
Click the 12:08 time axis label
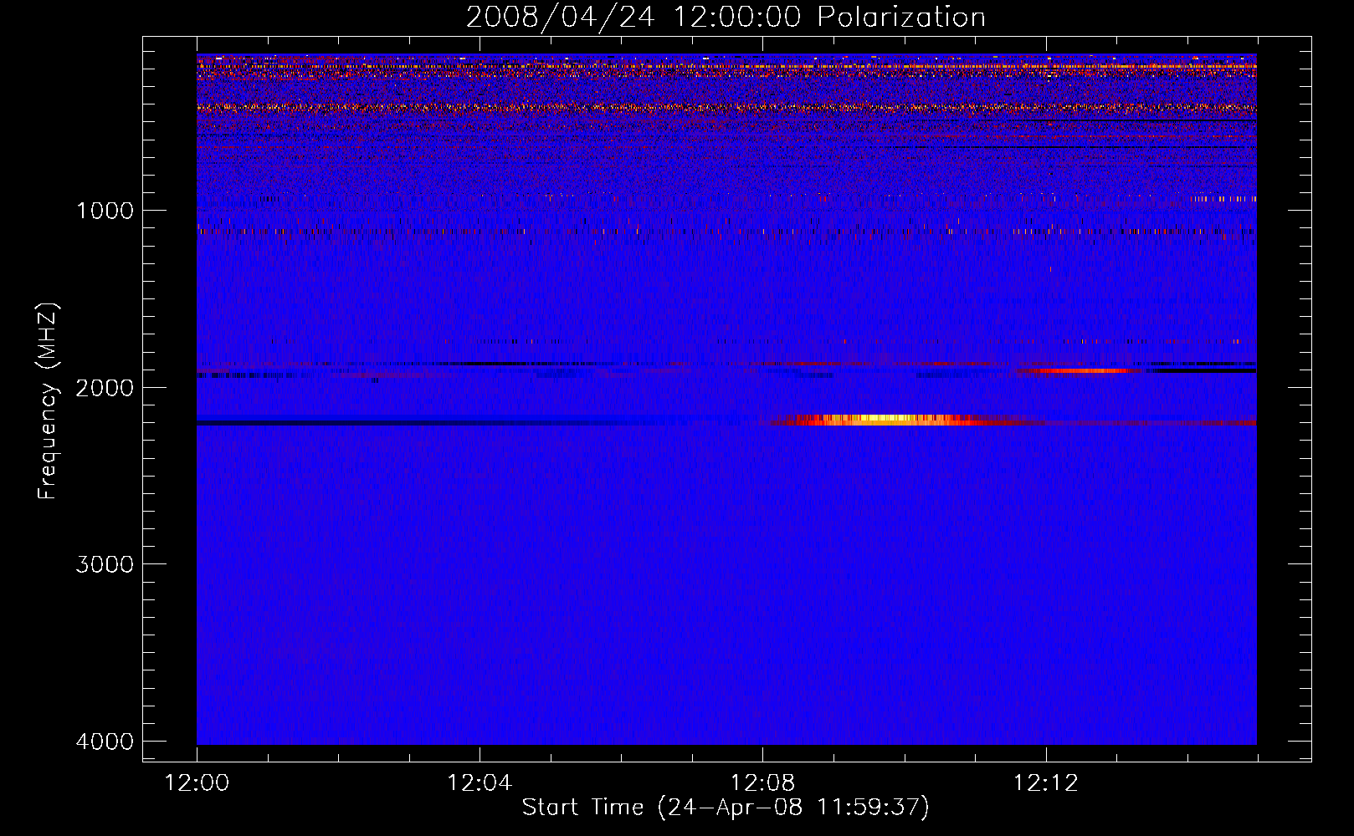[x=762, y=783]
